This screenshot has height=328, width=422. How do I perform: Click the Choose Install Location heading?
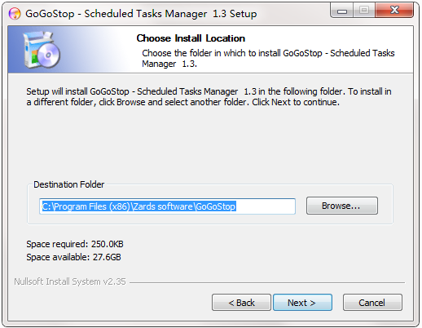191,38
